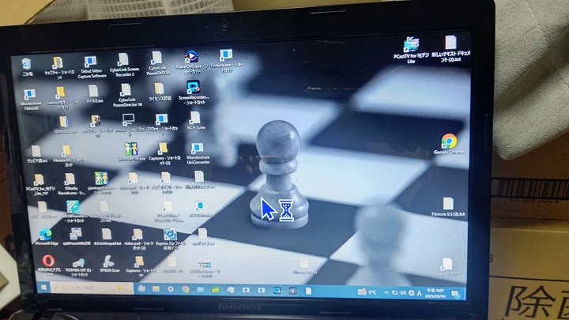Image resolution: width=569 pixels, height=320 pixels.
Task: Open TVTest shortcut icon
Action: 162,124
